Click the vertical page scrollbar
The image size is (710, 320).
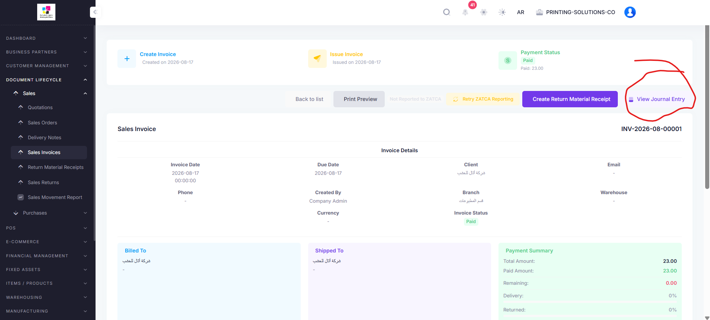(707, 107)
